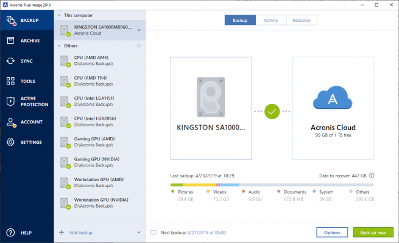Image resolution: width=399 pixels, height=243 pixels.
Task: Click the Audio 5.9 GB legend label
Action: point(255,196)
